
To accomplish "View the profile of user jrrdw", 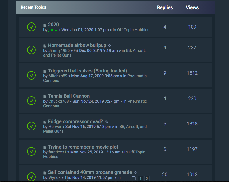I will 53,30.
